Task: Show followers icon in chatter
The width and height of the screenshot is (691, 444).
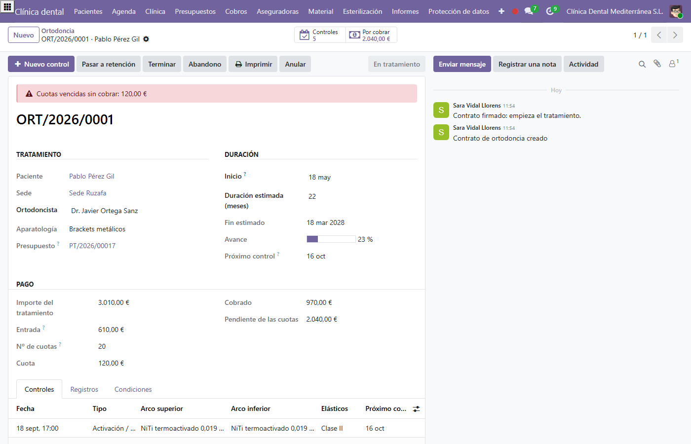Action: pos(673,64)
